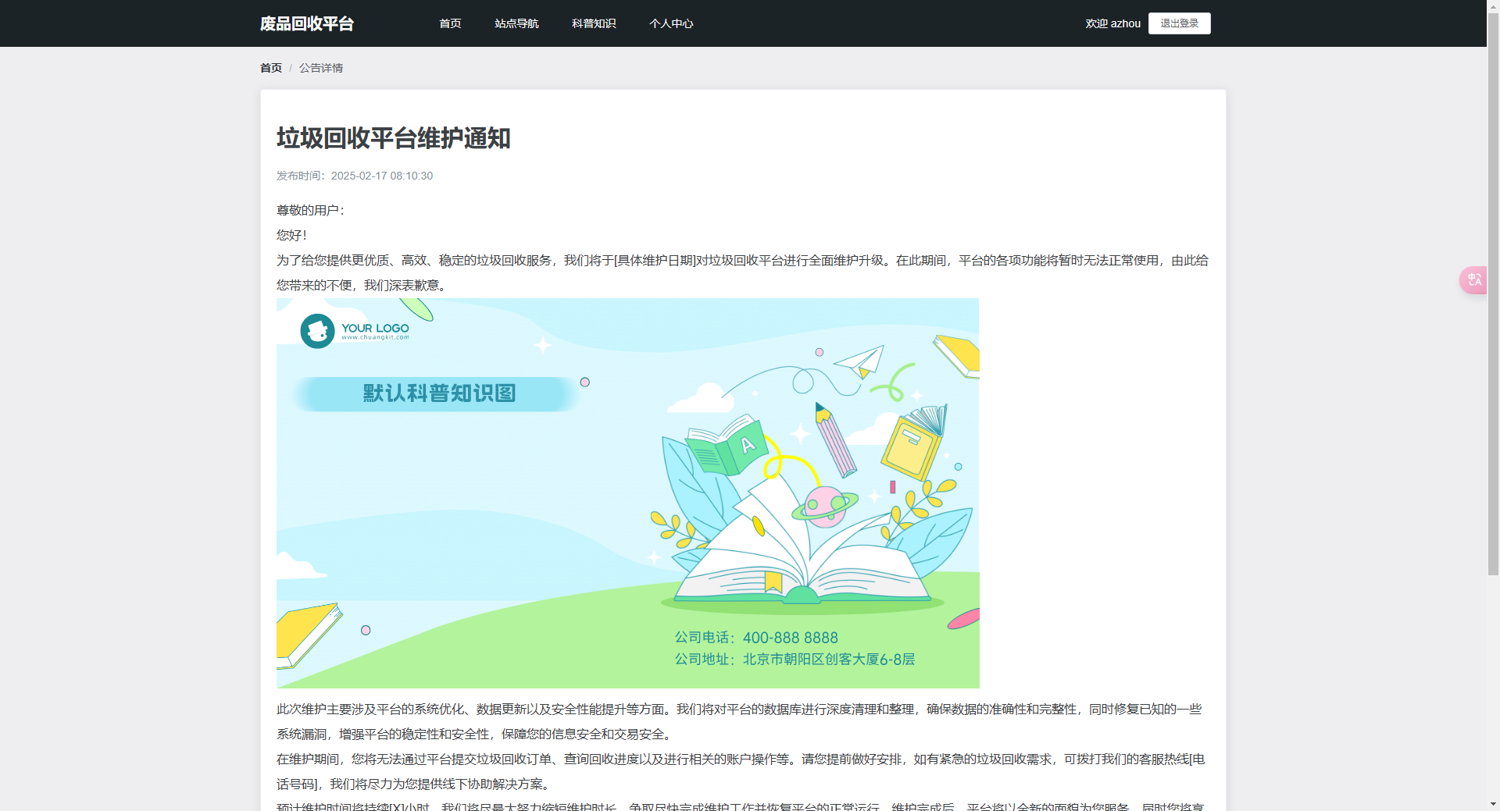Go to the 科普知识 menu item
Screen dimensions: 1500x811
(594, 23)
